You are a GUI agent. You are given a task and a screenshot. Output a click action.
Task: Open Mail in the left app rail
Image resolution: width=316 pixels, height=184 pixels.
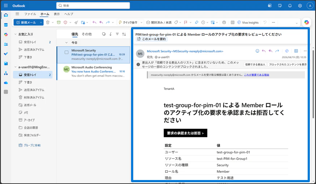coord(6,15)
